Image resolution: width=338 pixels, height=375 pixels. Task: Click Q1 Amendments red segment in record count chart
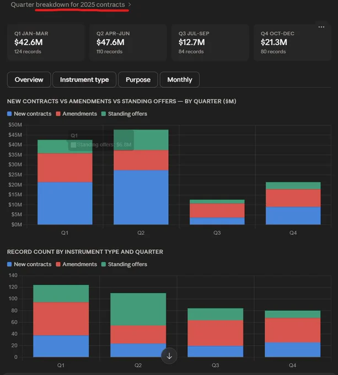tap(61, 319)
